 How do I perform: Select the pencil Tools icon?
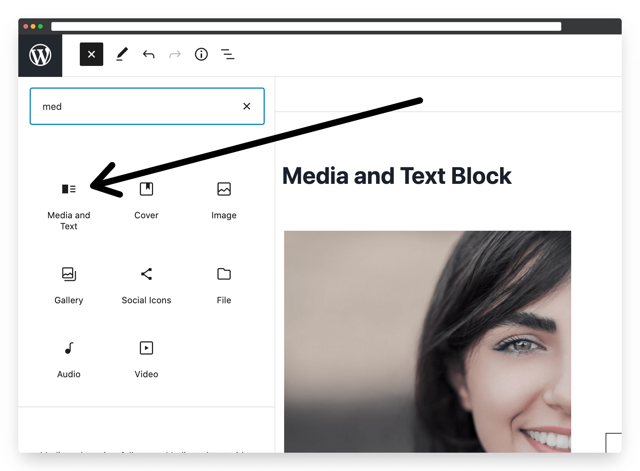[x=122, y=54]
